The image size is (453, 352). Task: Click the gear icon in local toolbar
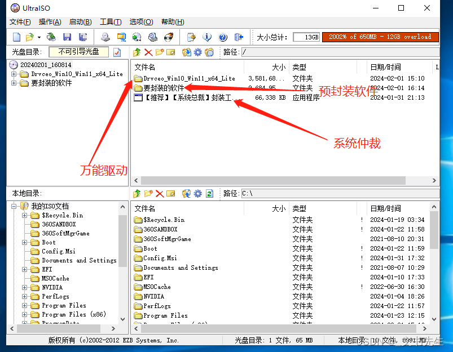(x=198, y=193)
